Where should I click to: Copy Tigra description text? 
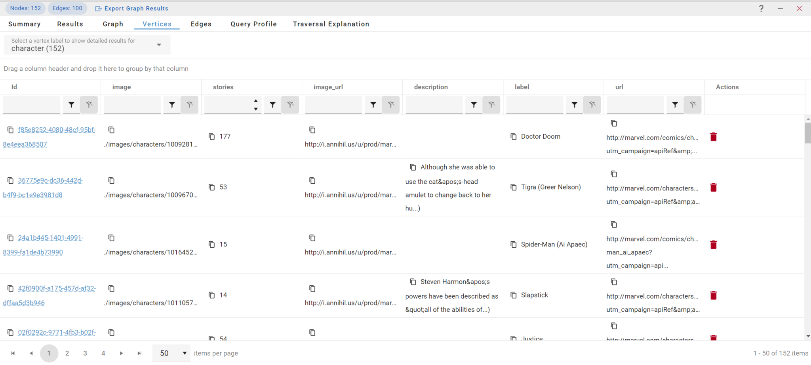413,167
